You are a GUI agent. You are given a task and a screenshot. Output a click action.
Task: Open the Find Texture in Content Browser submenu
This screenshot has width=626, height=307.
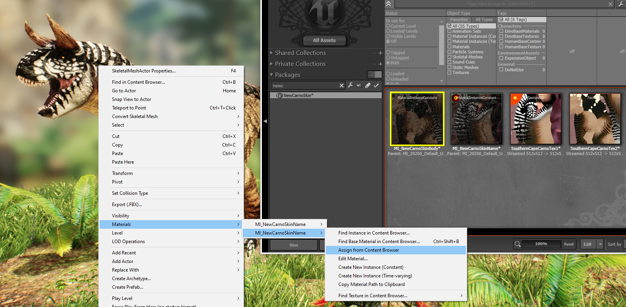[x=396, y=296]
